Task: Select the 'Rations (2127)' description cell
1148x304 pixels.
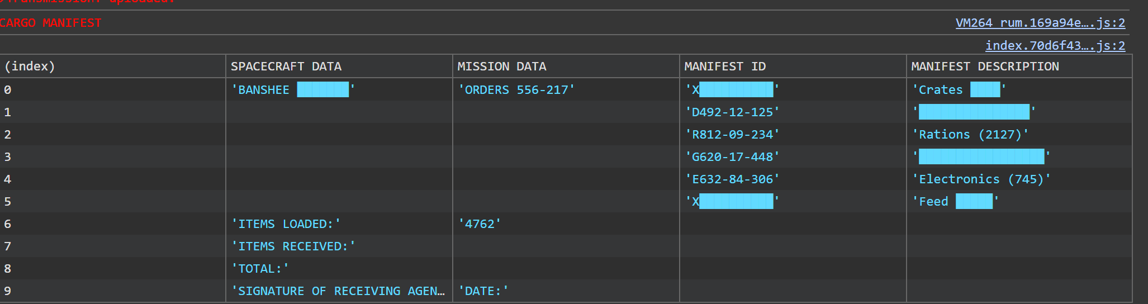Action: tap(1019, 134)
